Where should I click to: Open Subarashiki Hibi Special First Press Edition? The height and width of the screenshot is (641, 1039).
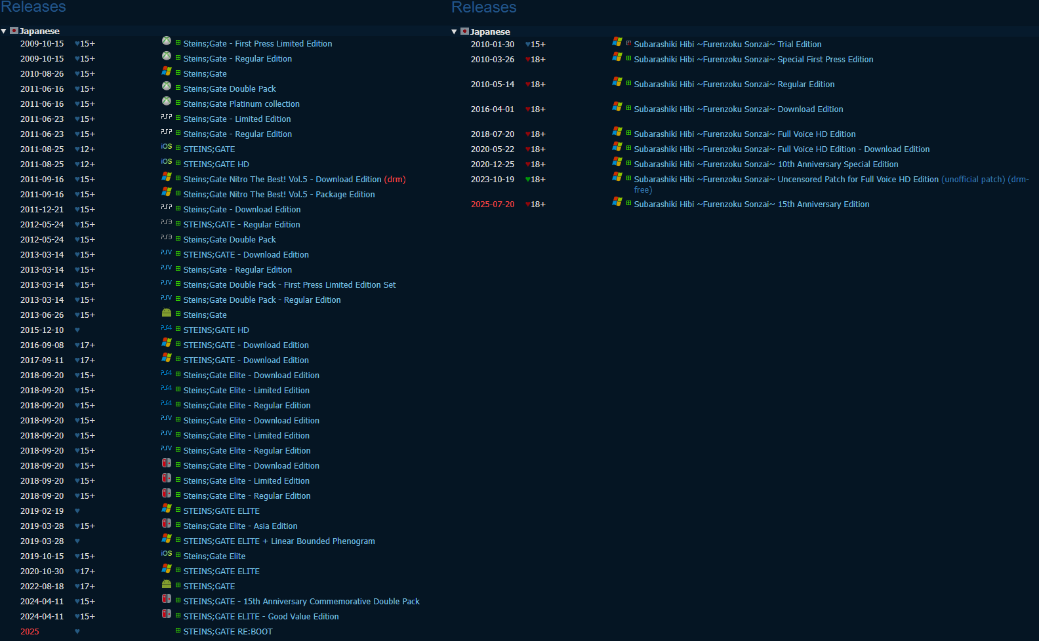point(754,60)
